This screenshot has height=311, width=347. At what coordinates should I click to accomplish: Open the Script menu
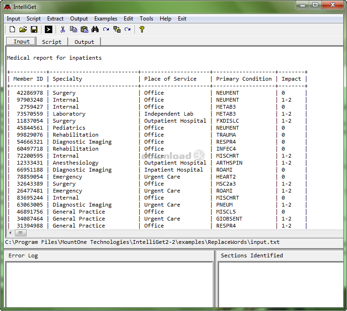pyautogui.click(x=34, y=19)
